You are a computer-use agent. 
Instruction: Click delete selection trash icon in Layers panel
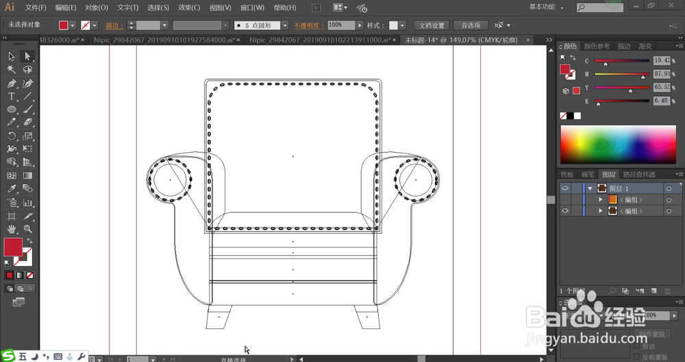pos(667,291)
